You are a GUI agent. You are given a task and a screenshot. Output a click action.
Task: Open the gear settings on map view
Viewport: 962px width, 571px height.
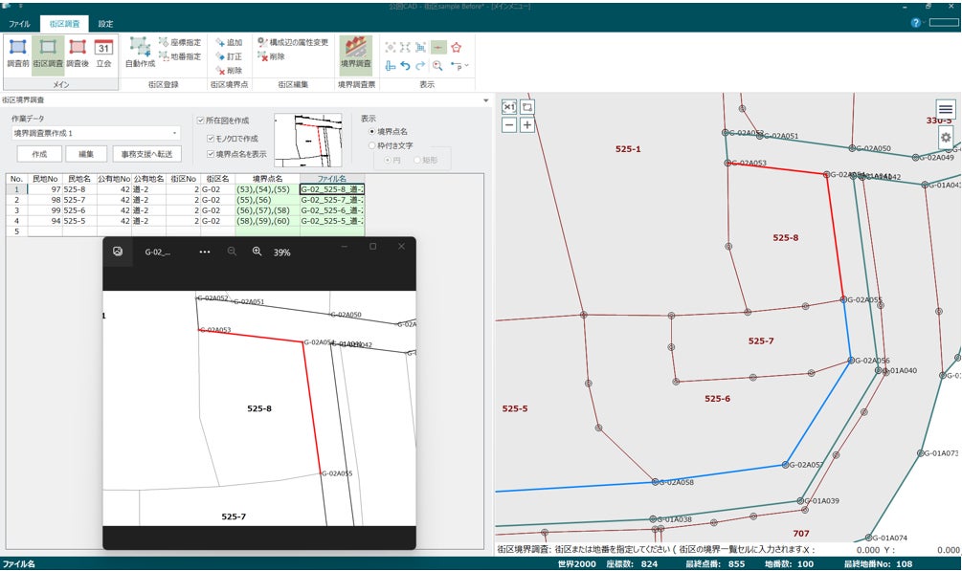coord(946,138)
